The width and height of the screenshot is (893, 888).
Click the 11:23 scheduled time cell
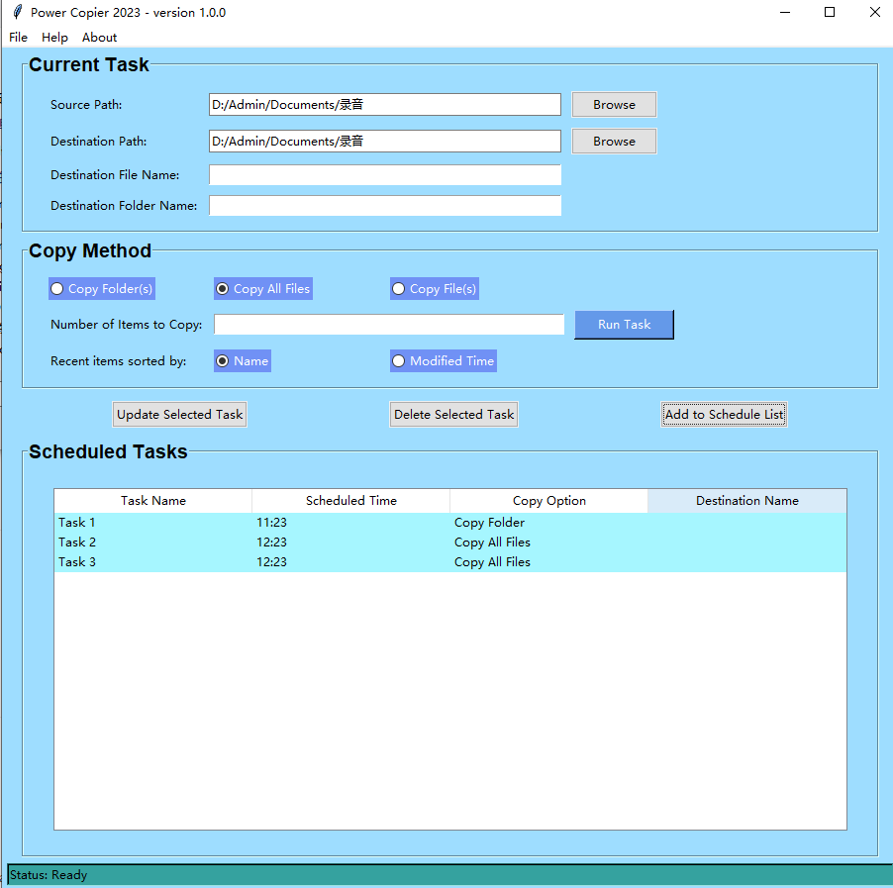(x=271, y=523)
